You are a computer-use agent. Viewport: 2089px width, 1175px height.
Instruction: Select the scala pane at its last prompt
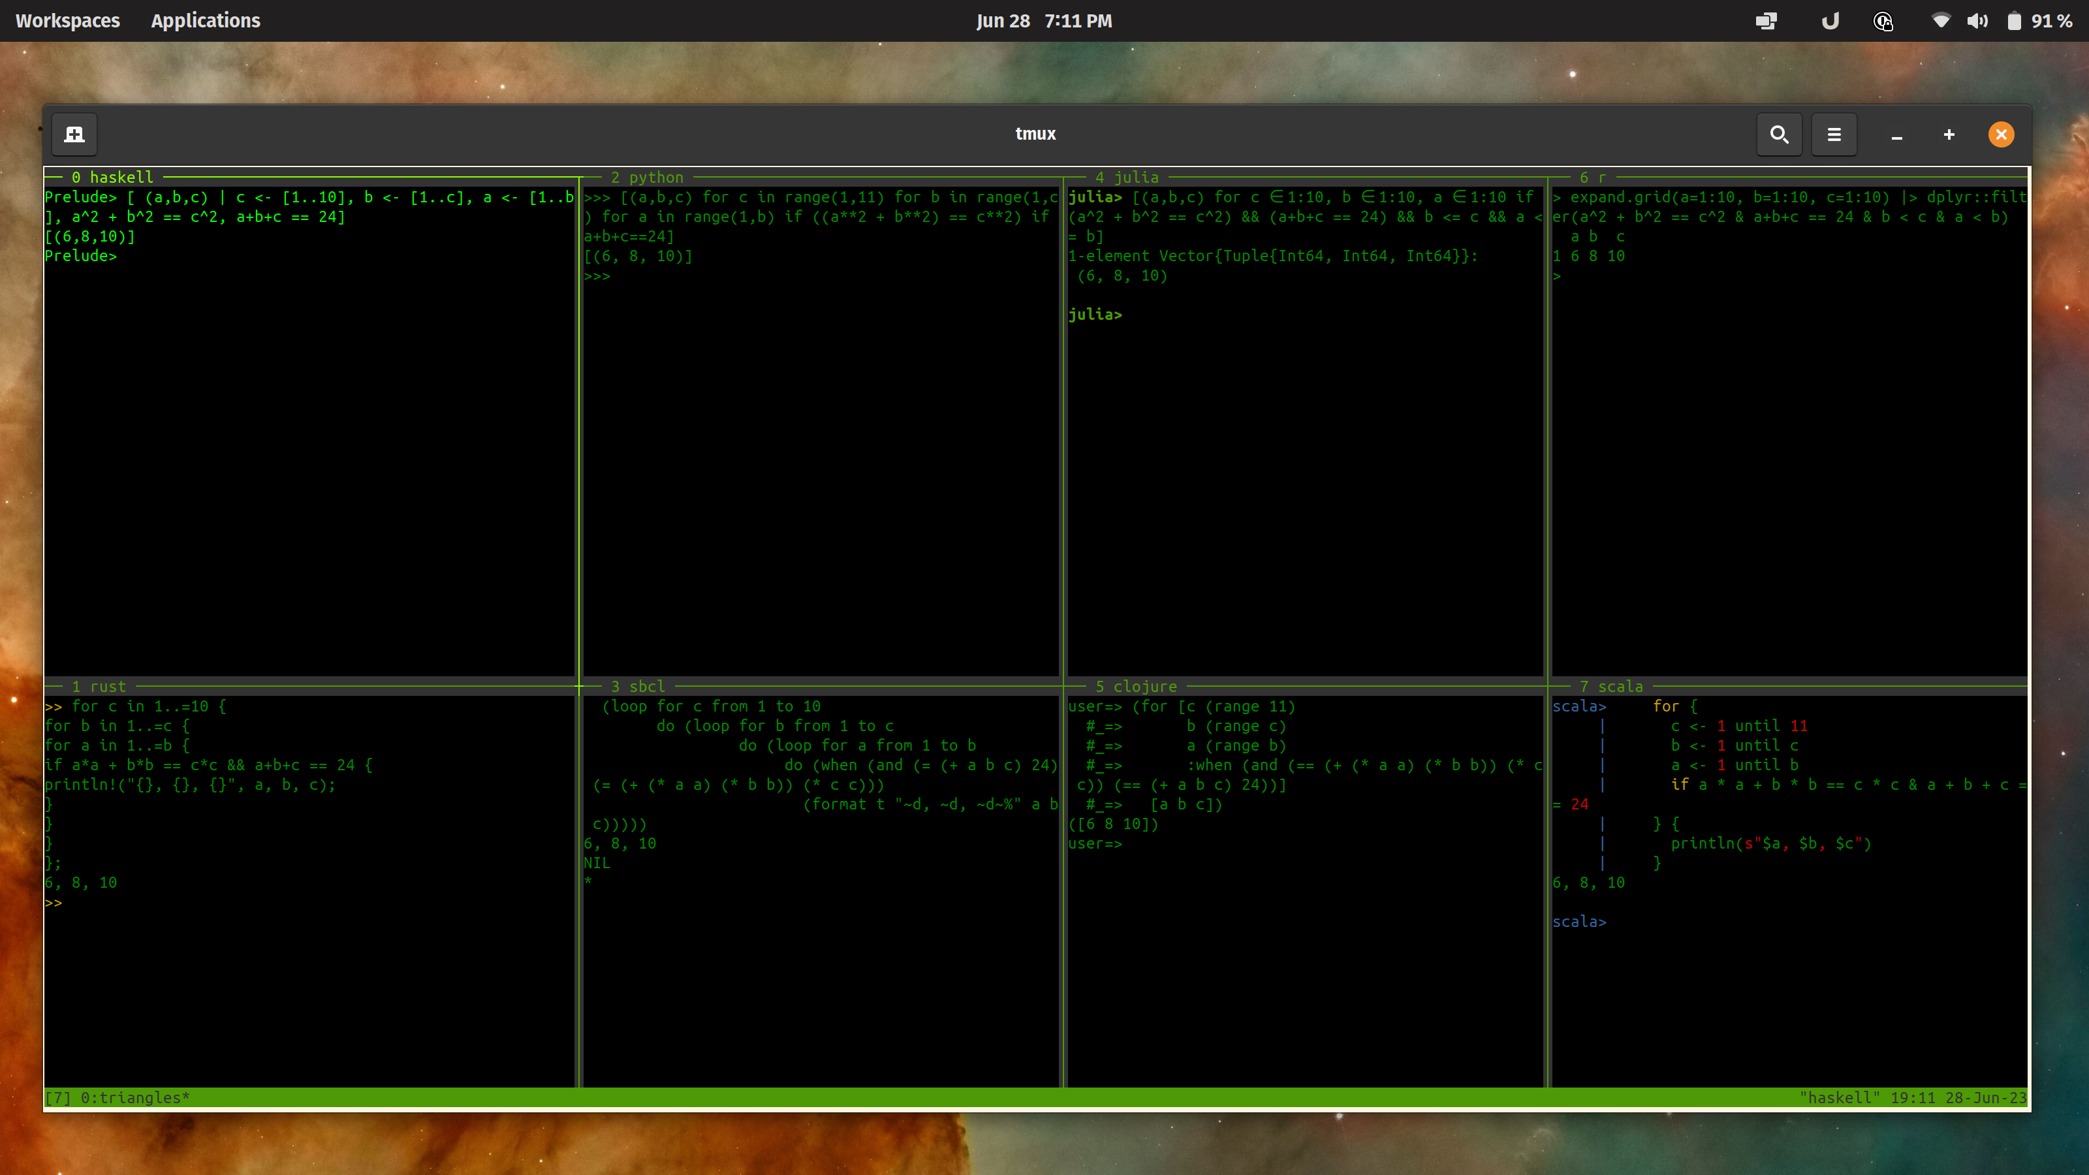(x=1579, y=922)
